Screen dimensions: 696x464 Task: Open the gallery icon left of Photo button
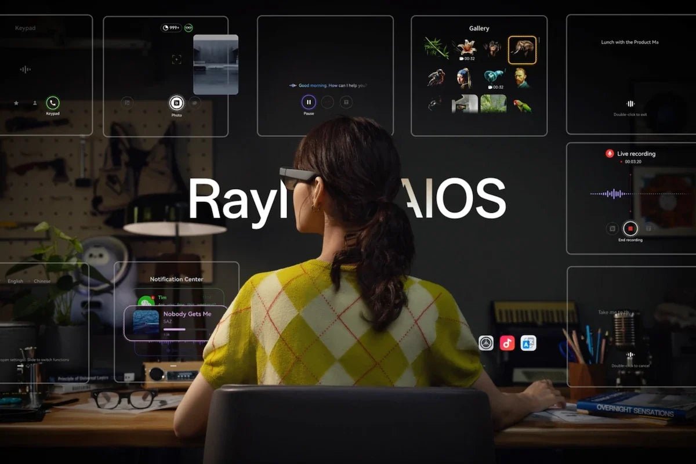click(126, 103)
